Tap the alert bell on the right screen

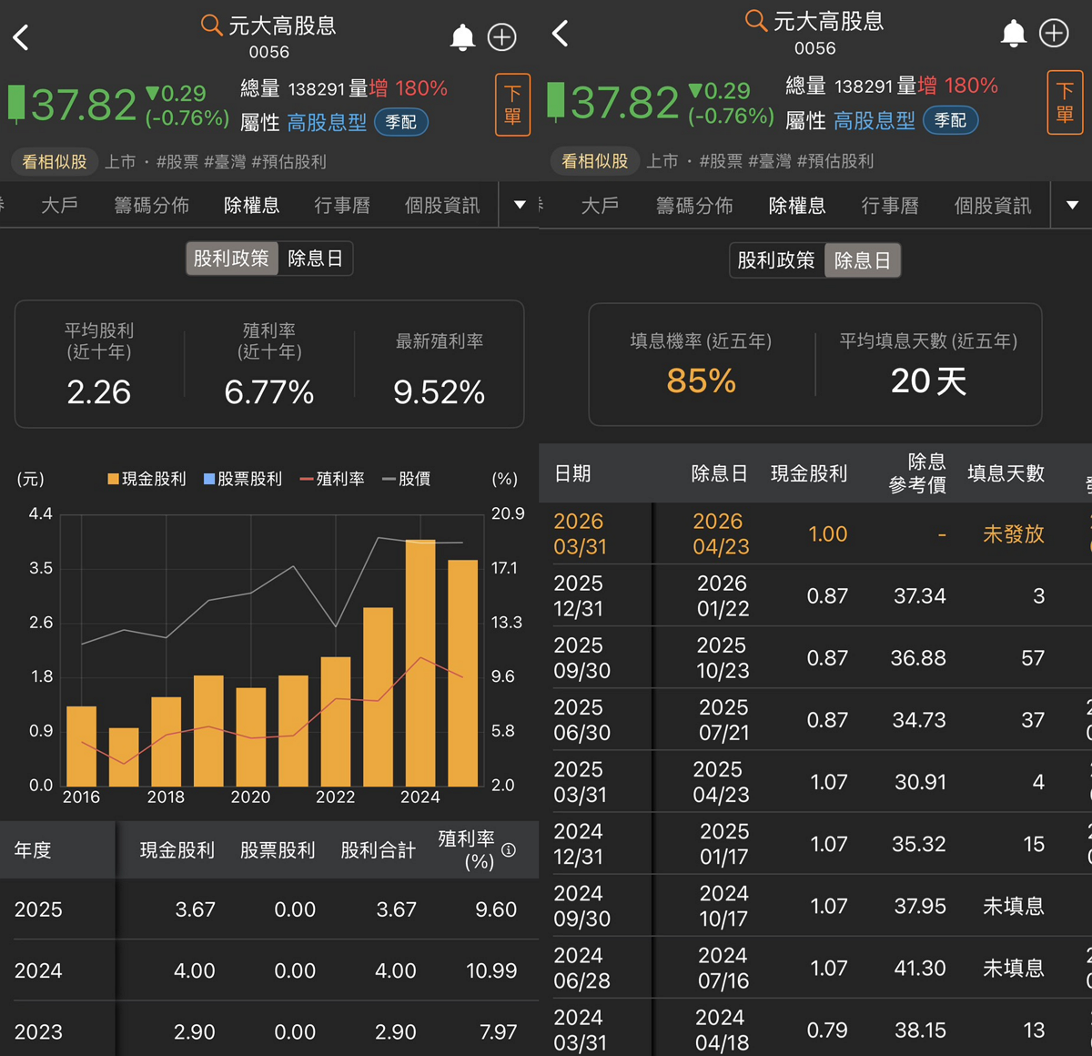pos(1013,34)
